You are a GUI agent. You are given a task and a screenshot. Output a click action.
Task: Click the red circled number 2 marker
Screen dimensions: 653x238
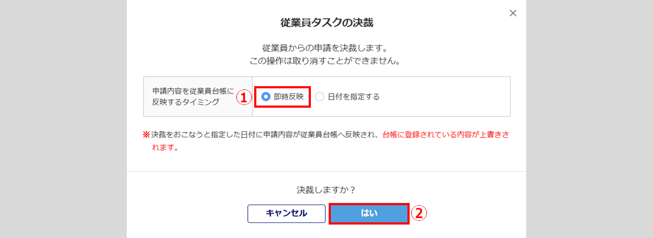click(419, 213)
